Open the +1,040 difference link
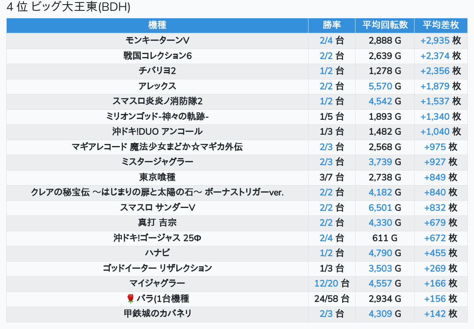Viewport: 474px width, 329px height. [x=435, y=132]
